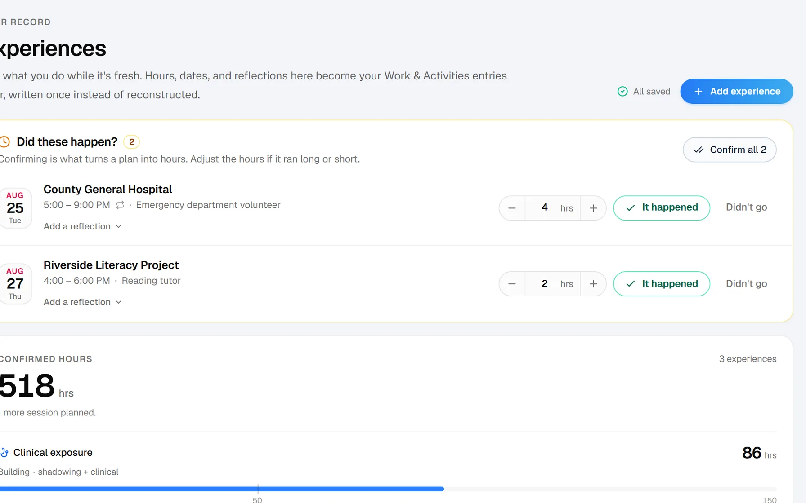Image resolution: width=806 pixels, height=503 pixels.
Task: Edit the 2 hrs field for Riverside Literacy Project
Action: pos(553,284)
